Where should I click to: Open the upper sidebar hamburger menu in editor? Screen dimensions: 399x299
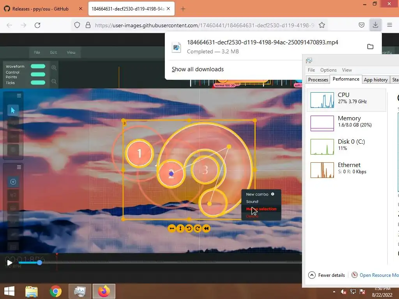(19, 96)
